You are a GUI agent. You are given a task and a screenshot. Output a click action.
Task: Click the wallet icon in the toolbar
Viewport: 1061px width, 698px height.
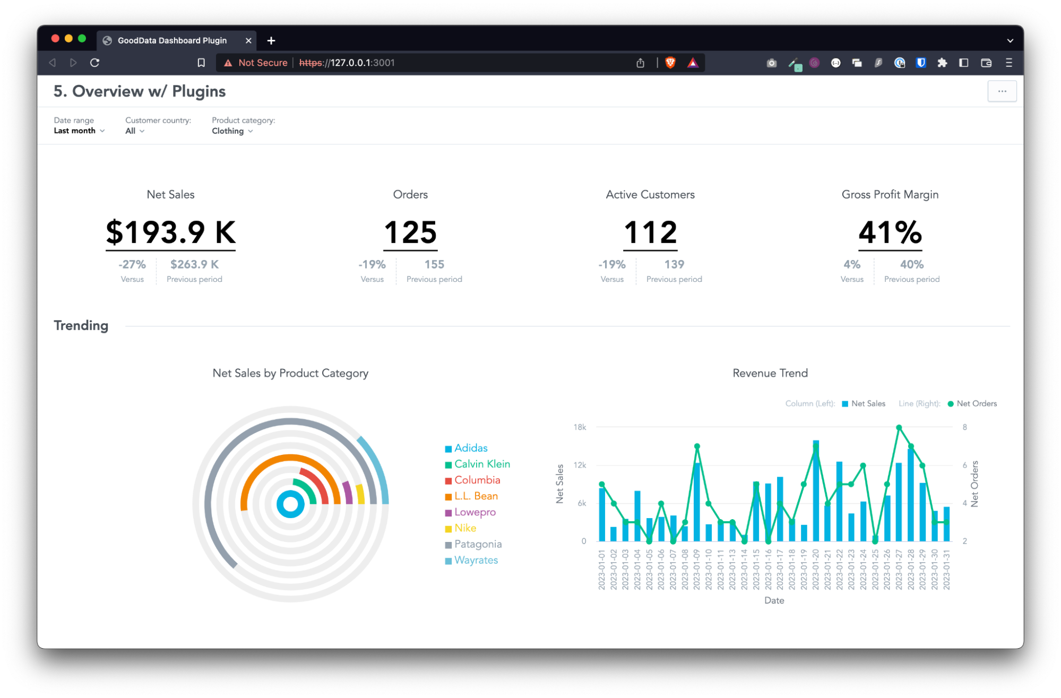pyautogui.click(x=986, y=63)
